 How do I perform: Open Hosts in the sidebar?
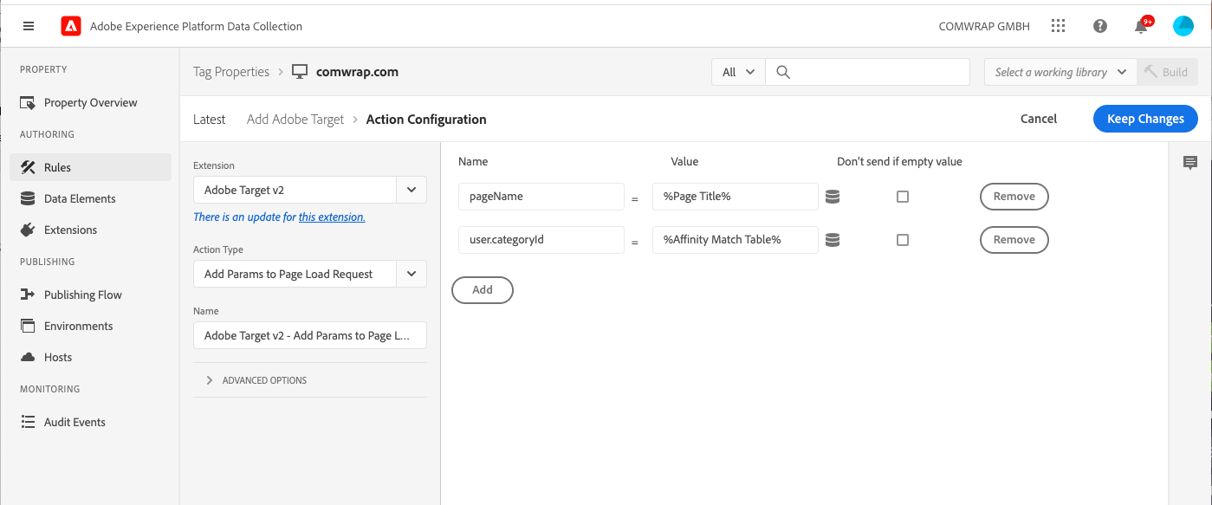pos(90,357)
